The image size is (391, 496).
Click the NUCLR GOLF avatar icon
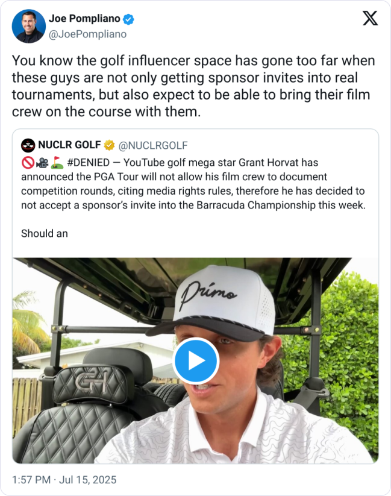click(28, 145)
